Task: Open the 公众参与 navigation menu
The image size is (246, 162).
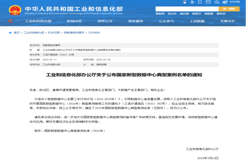Action: [x=166, y=21]
